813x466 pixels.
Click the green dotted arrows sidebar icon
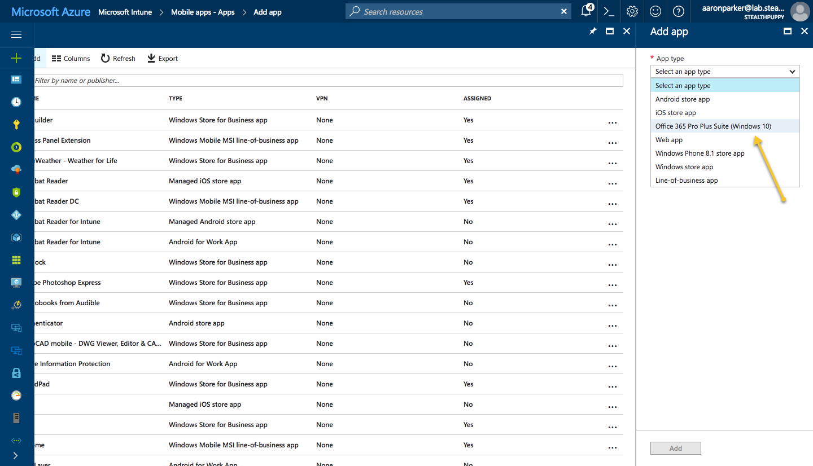coord(16,441)
